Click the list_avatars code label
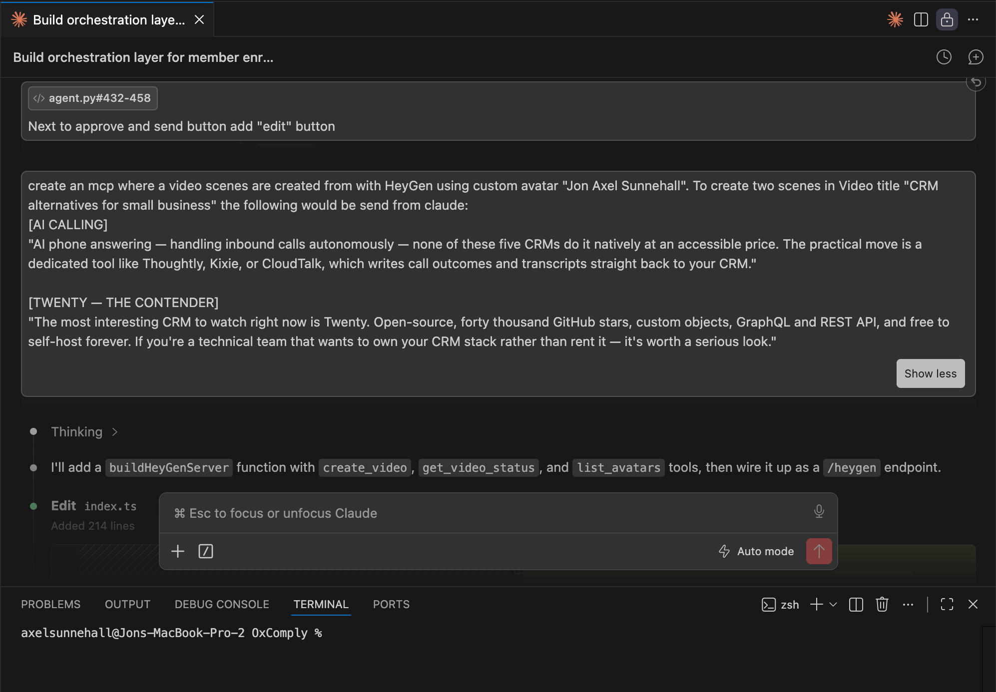This screenshot has width=996, height=692. click(618, 468)
